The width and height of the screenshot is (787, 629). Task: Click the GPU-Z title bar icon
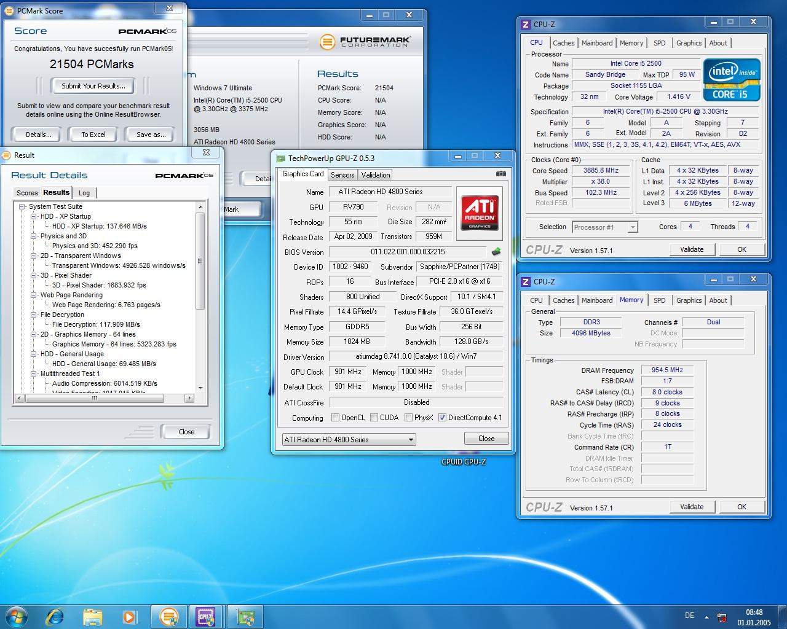(x=281, y=158)
